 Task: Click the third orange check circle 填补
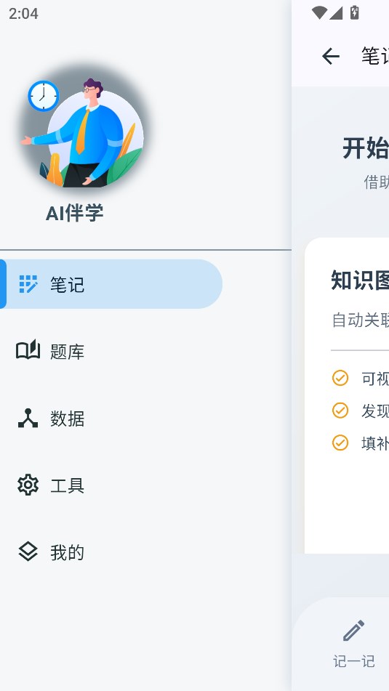340,443
